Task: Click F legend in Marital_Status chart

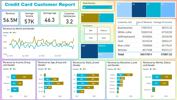Action: tap(151, 69)
